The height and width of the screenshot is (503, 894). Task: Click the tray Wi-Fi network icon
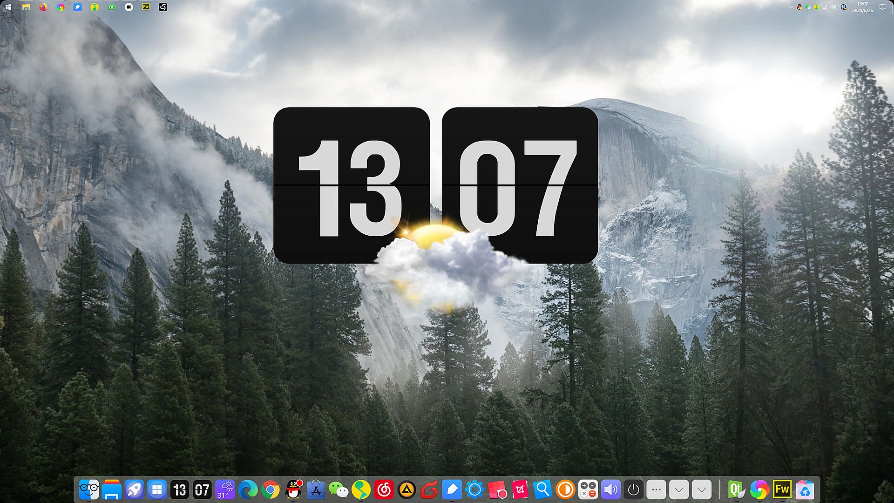coord(825,7)
